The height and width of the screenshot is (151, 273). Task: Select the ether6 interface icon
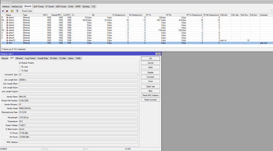(x=7, y=30)
